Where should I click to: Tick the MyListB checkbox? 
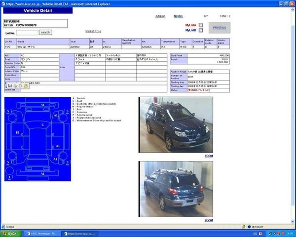[201, 30]
